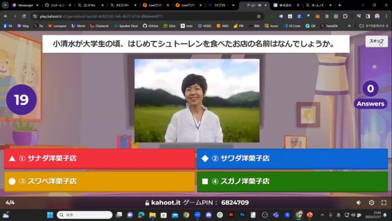The width and height of the screenshot is (392, 221).
Task: Open the Azure bookmark
Action: 271,26
